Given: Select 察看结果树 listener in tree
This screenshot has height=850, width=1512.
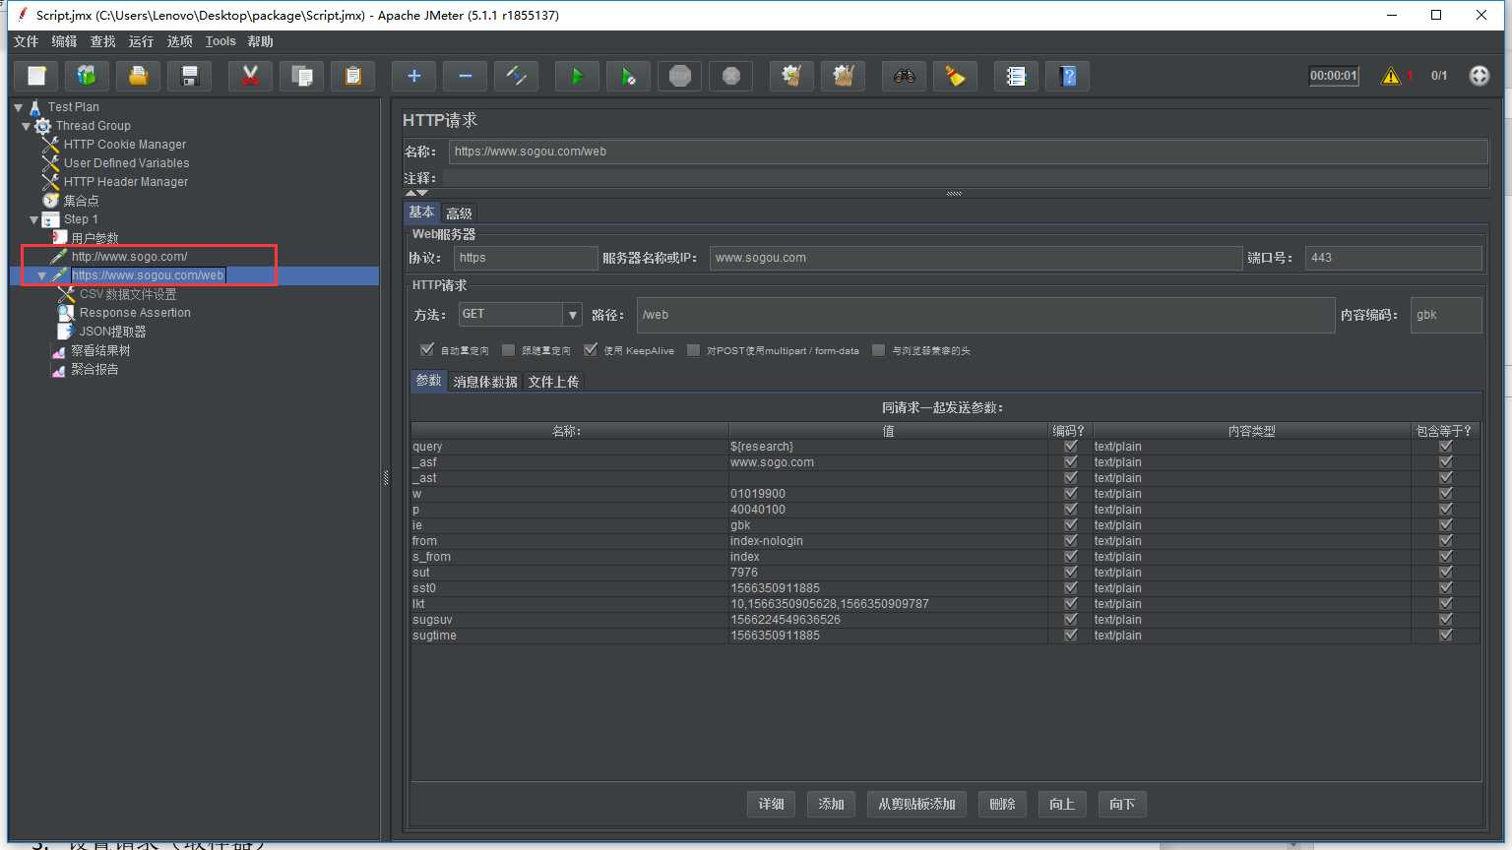Looking at the screenshot, I should (x=100, y=351).
